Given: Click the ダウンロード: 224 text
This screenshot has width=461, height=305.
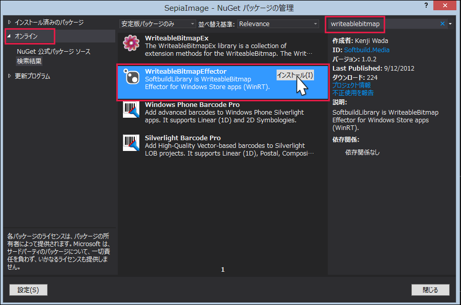Looking at the screenshot, I should click(355, 78).
